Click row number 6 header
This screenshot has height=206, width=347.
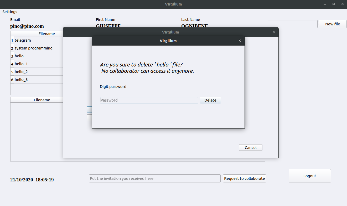[12, 80]
